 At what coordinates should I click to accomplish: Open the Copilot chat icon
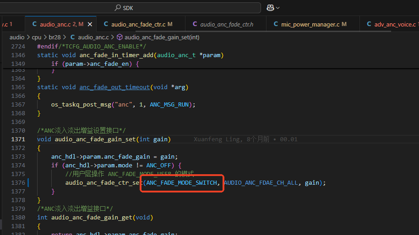click(x=270, y=8)
